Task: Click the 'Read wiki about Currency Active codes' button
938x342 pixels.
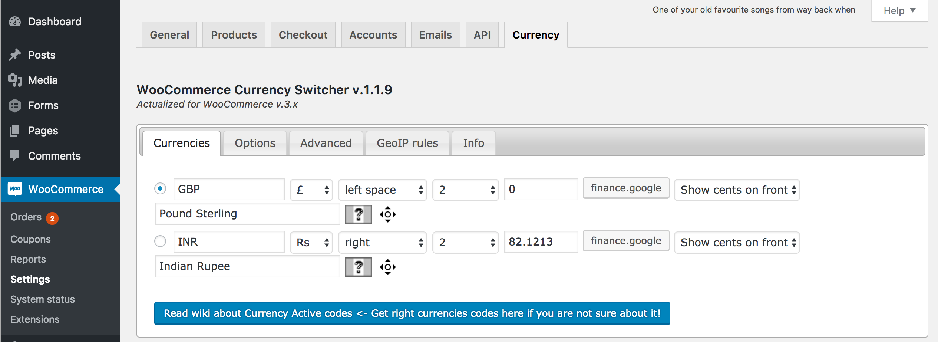Action: point(412,313)
